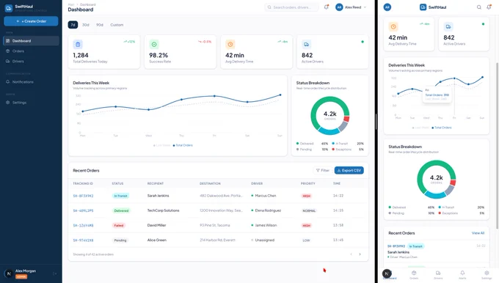The height and width of the screenshot is (283, 499).
Task: Click the Pending status badge for Alice Green
Action: pyautogui.click(x=120, y=240)
